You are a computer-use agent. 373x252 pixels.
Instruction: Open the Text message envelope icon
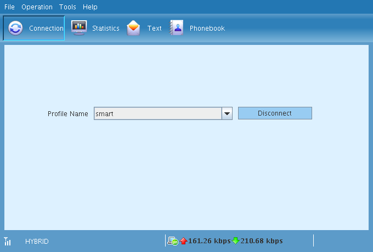(133, 28)
